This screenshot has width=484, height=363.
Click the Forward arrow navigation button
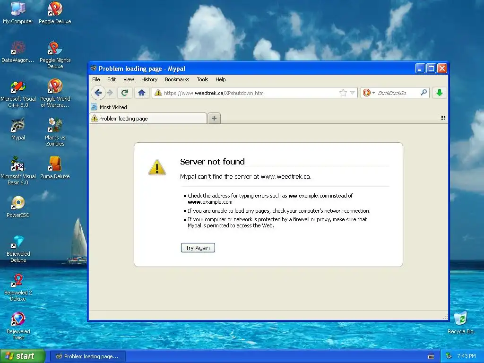point(110,93)
